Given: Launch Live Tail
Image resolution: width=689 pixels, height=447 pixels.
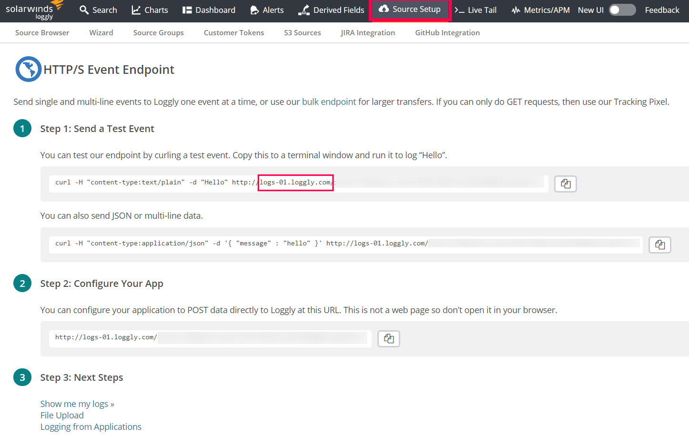Looking at the screenshot, I should (476, 10).
